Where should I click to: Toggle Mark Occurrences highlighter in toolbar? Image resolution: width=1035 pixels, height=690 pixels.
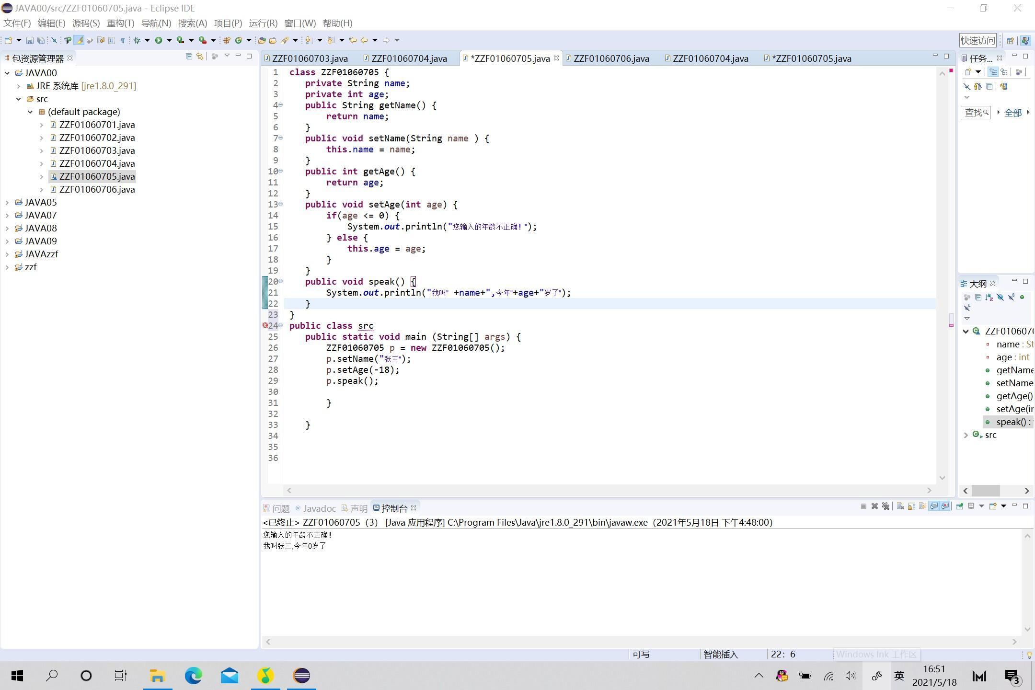click(x=79, y=40)
